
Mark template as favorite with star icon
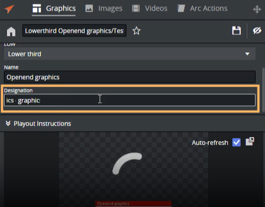click(x=136, y=31)
